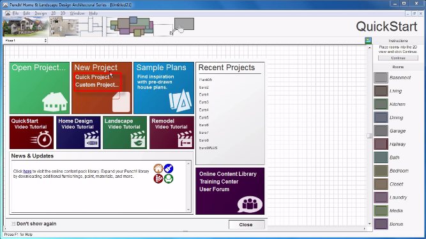The image size is (426, 239).
Task: Open the QuickStart Video Tutorial tile
Action: pyautogui.click(x=31, y=133)
